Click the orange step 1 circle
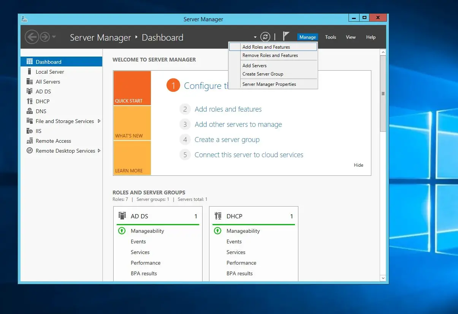The height and width of the screenshot is (314, 458). [173, 85]
